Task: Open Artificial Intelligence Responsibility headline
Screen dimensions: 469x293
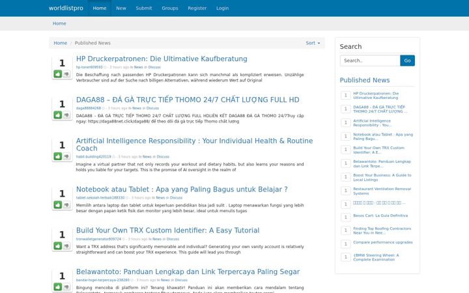Action: pos(194,145)
